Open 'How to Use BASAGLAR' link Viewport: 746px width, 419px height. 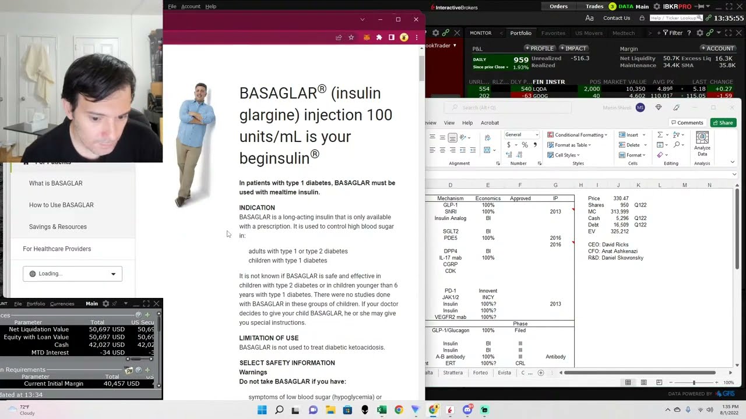click(61, 205)
